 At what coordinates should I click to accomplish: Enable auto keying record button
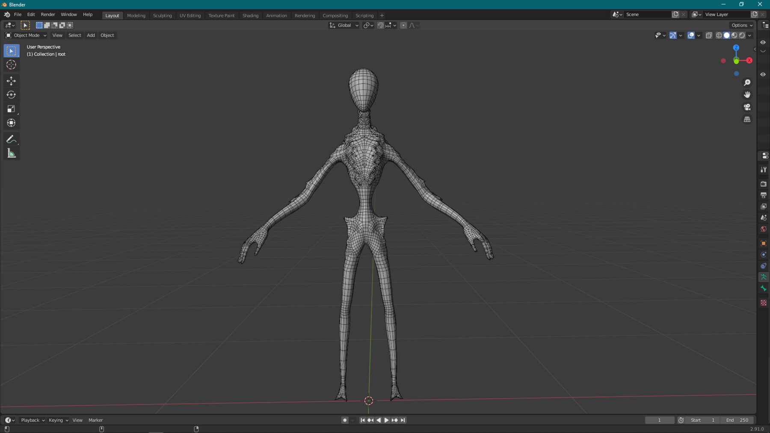345,420
